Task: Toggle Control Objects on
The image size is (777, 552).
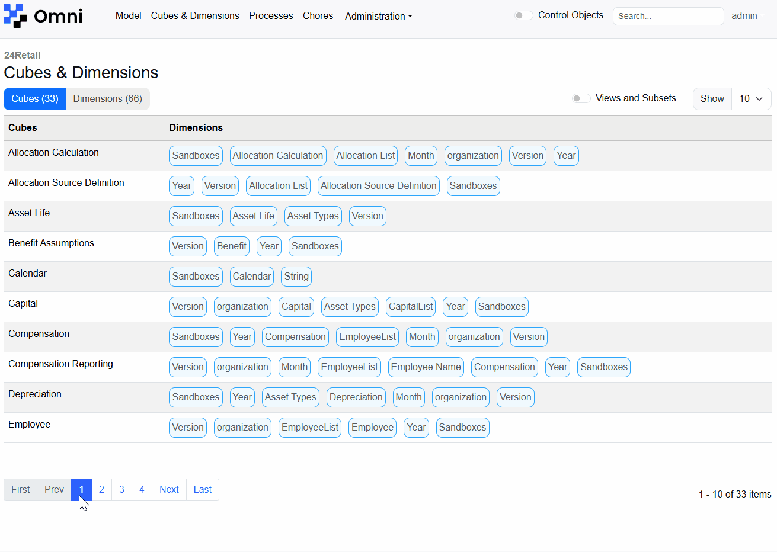Action: tap(523, 15)
